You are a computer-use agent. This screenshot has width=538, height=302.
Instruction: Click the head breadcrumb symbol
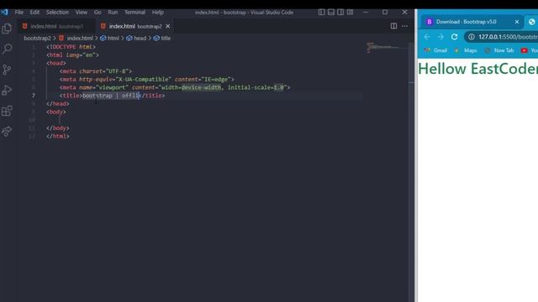[136, 38]
